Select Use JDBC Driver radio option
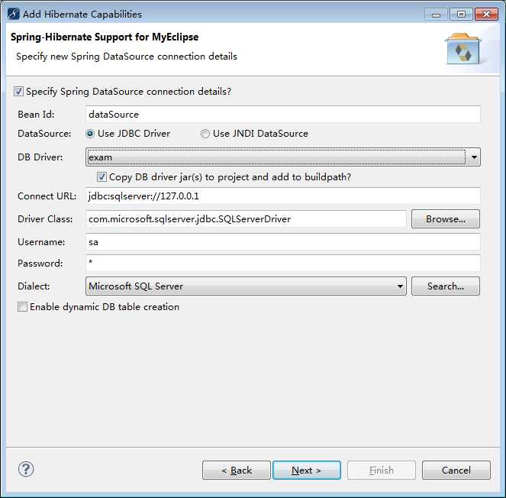 click(x=91, y=134)
